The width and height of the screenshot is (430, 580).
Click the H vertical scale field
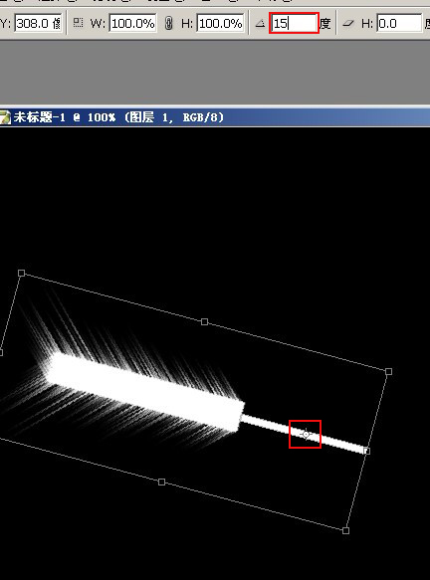[x=221, y=24]
